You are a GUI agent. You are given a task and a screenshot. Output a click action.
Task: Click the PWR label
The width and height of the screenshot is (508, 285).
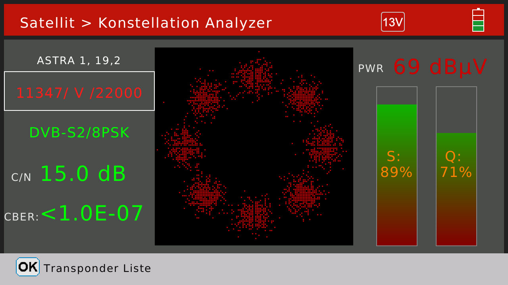371,68
